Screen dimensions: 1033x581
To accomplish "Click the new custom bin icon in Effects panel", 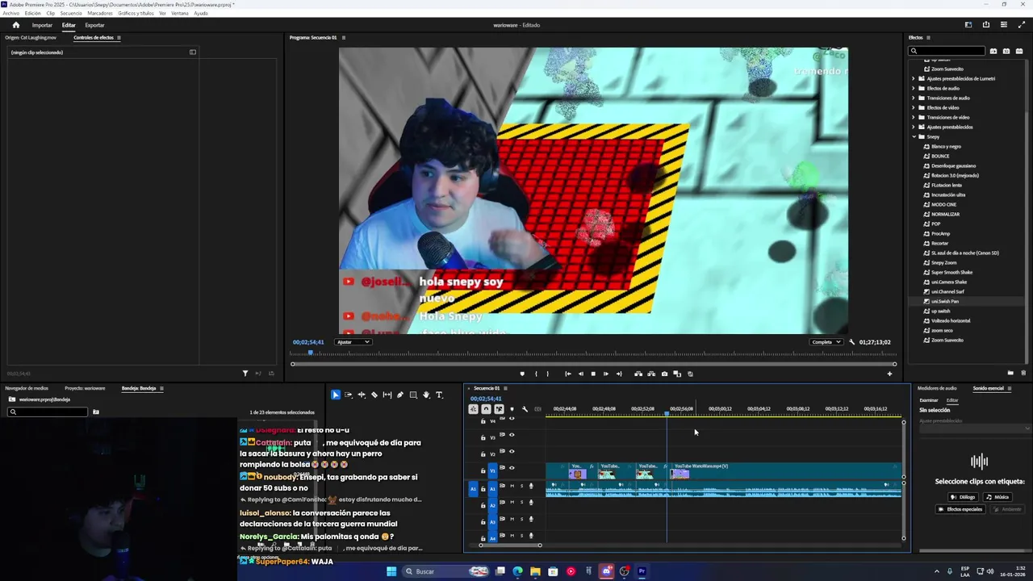I will 1010,373.
